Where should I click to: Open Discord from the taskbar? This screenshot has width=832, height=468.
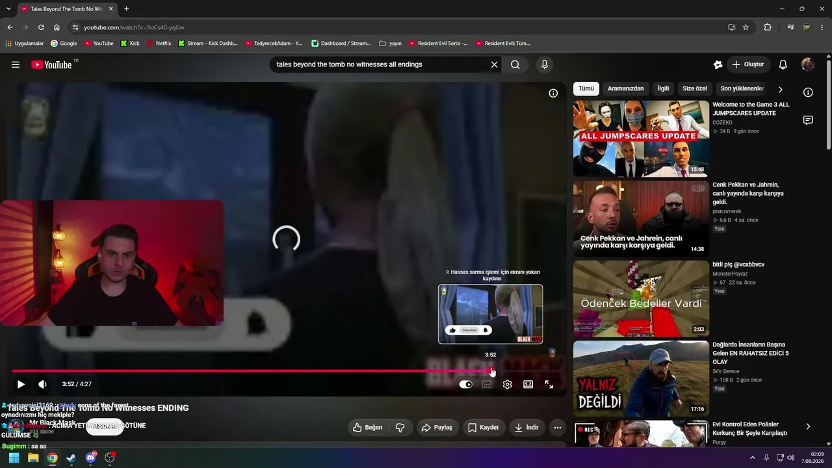90,458
